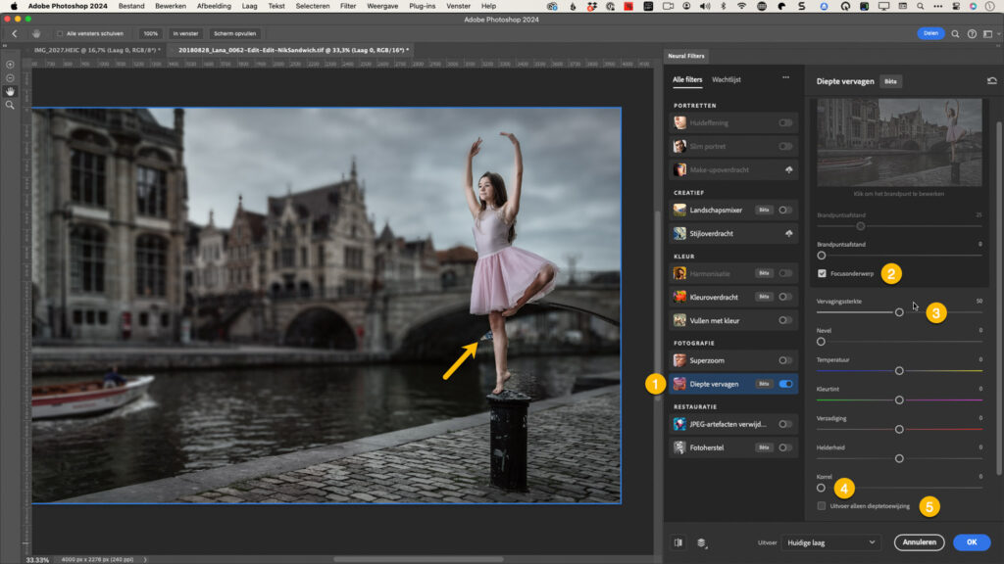Reset Diepte vervagen parameters icon
Viewport: 1004px width, 564px height.
[x=992, y=81]
